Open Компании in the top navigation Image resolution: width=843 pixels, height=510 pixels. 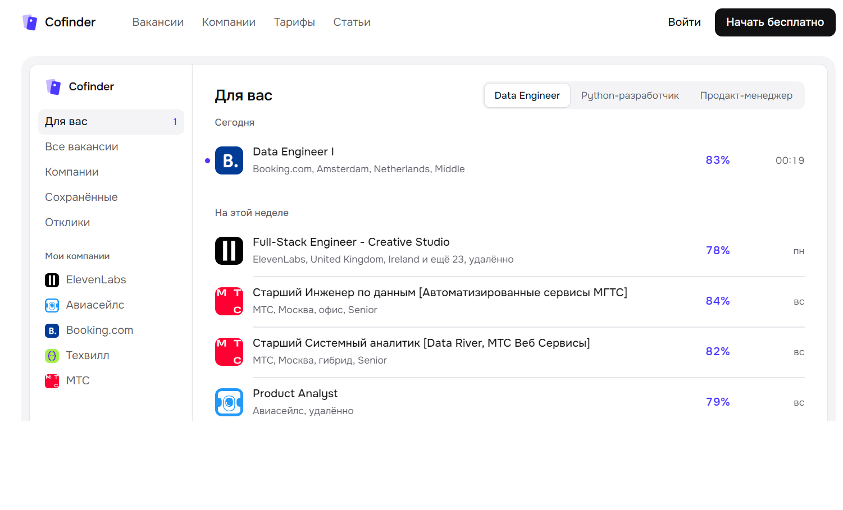229,22
